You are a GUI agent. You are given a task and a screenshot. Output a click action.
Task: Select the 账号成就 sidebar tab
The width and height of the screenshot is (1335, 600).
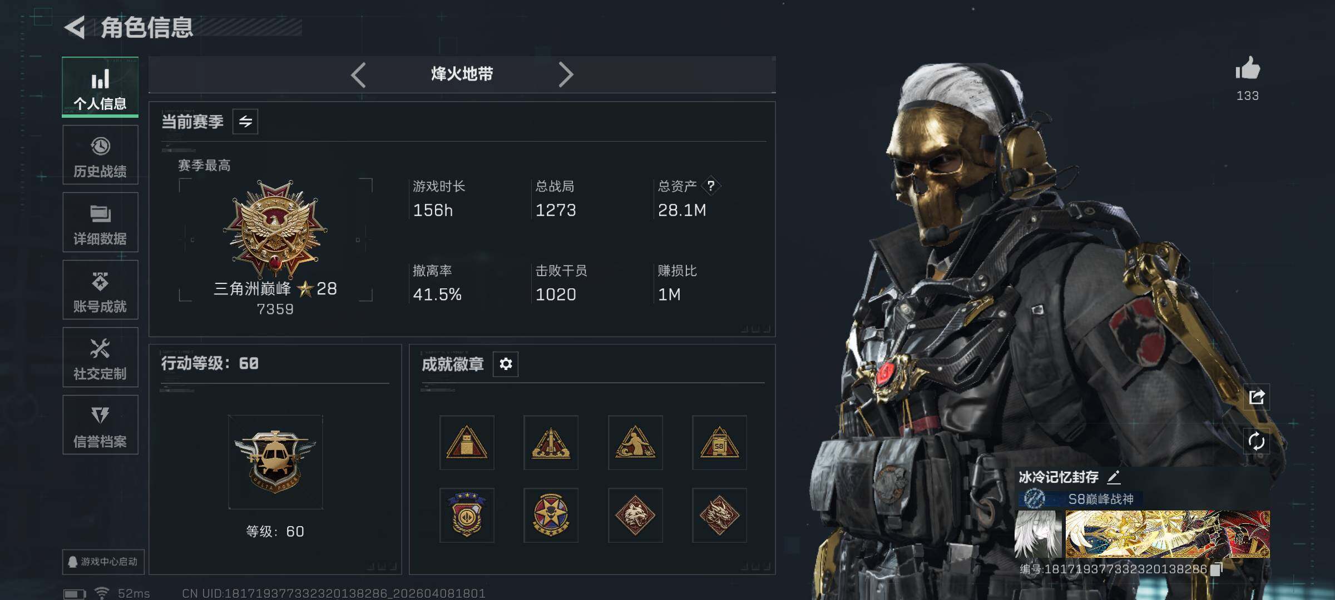point(100,290)
